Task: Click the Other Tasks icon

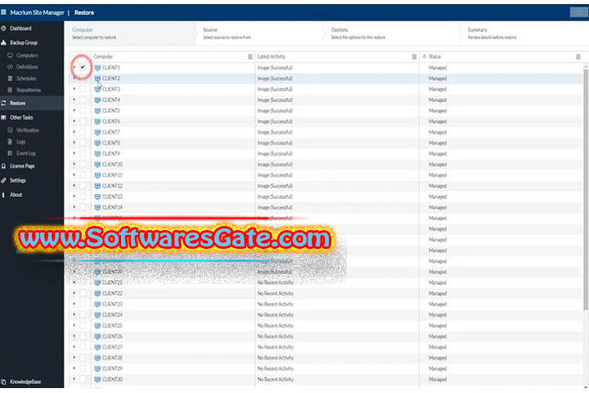Action: [3, 117]
